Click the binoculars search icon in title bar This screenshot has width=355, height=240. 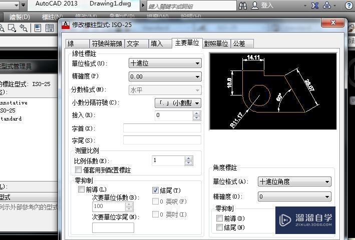tap(243, 5)
